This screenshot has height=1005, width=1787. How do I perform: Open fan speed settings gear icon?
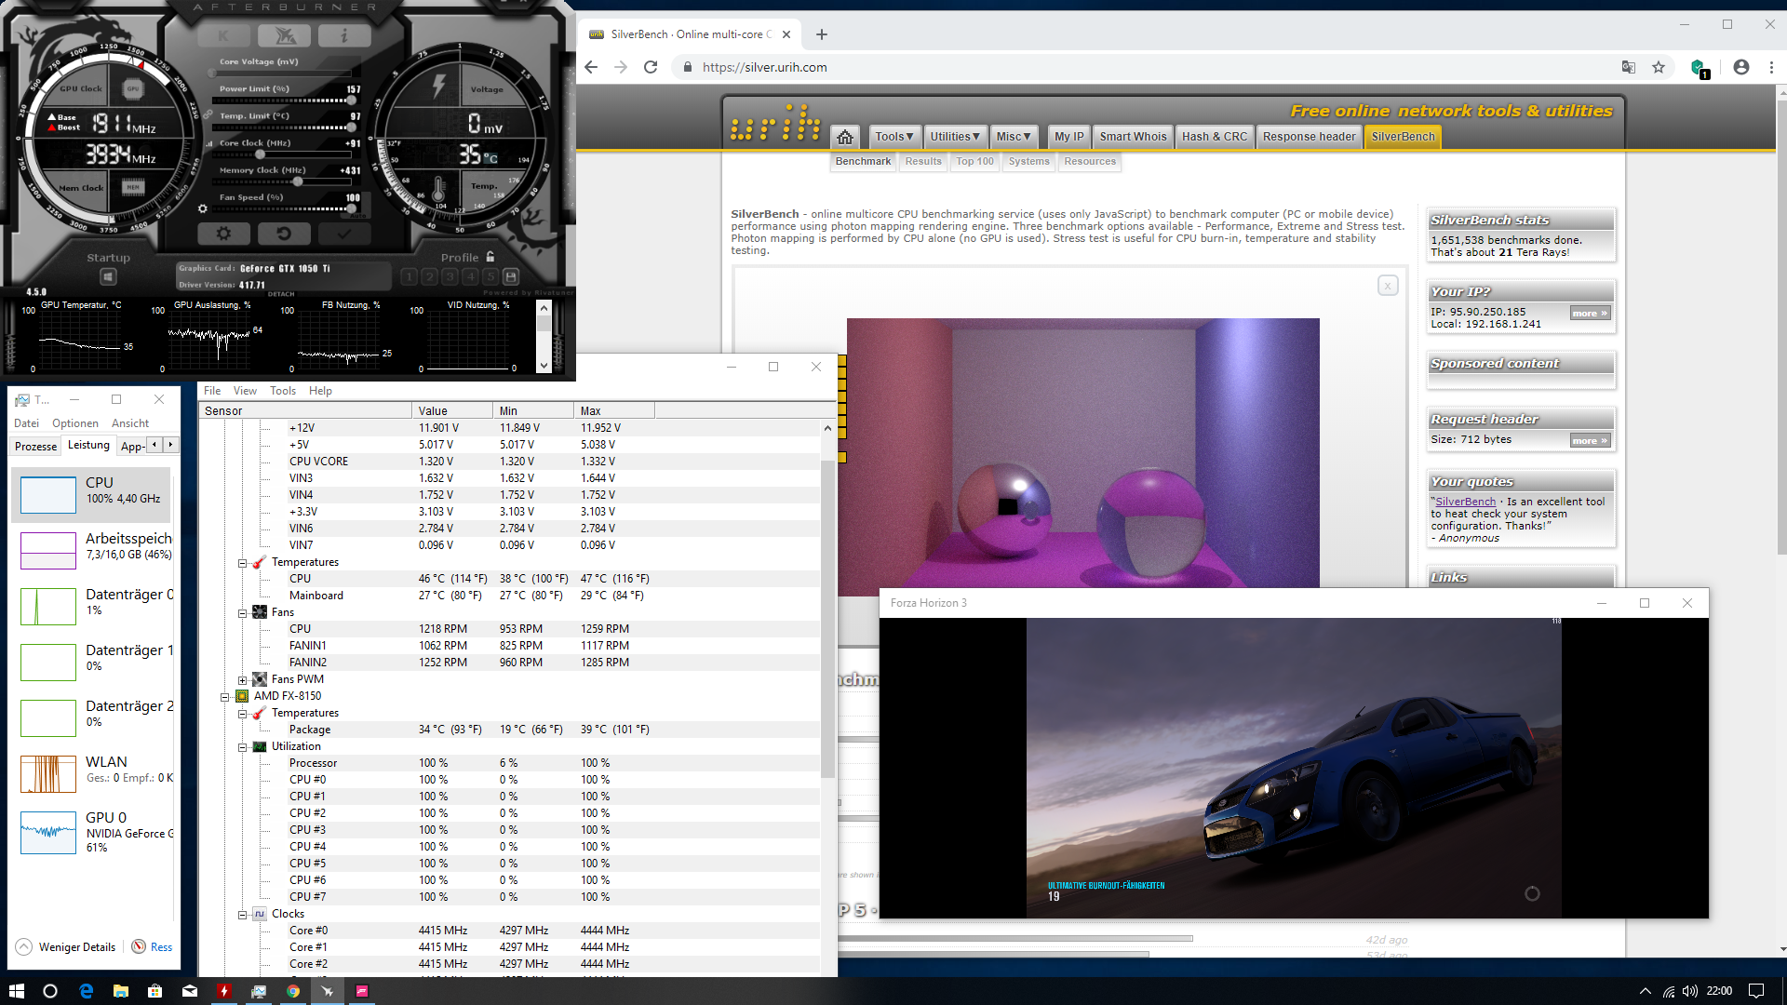pos(203,208)
